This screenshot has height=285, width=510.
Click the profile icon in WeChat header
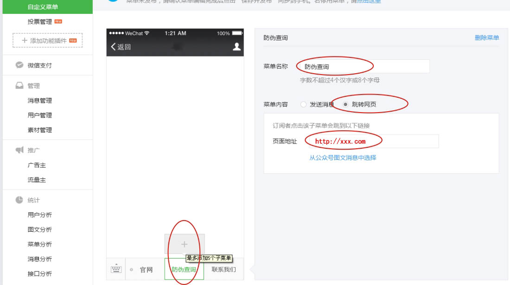pyautogui.click(x=236, y=46)
